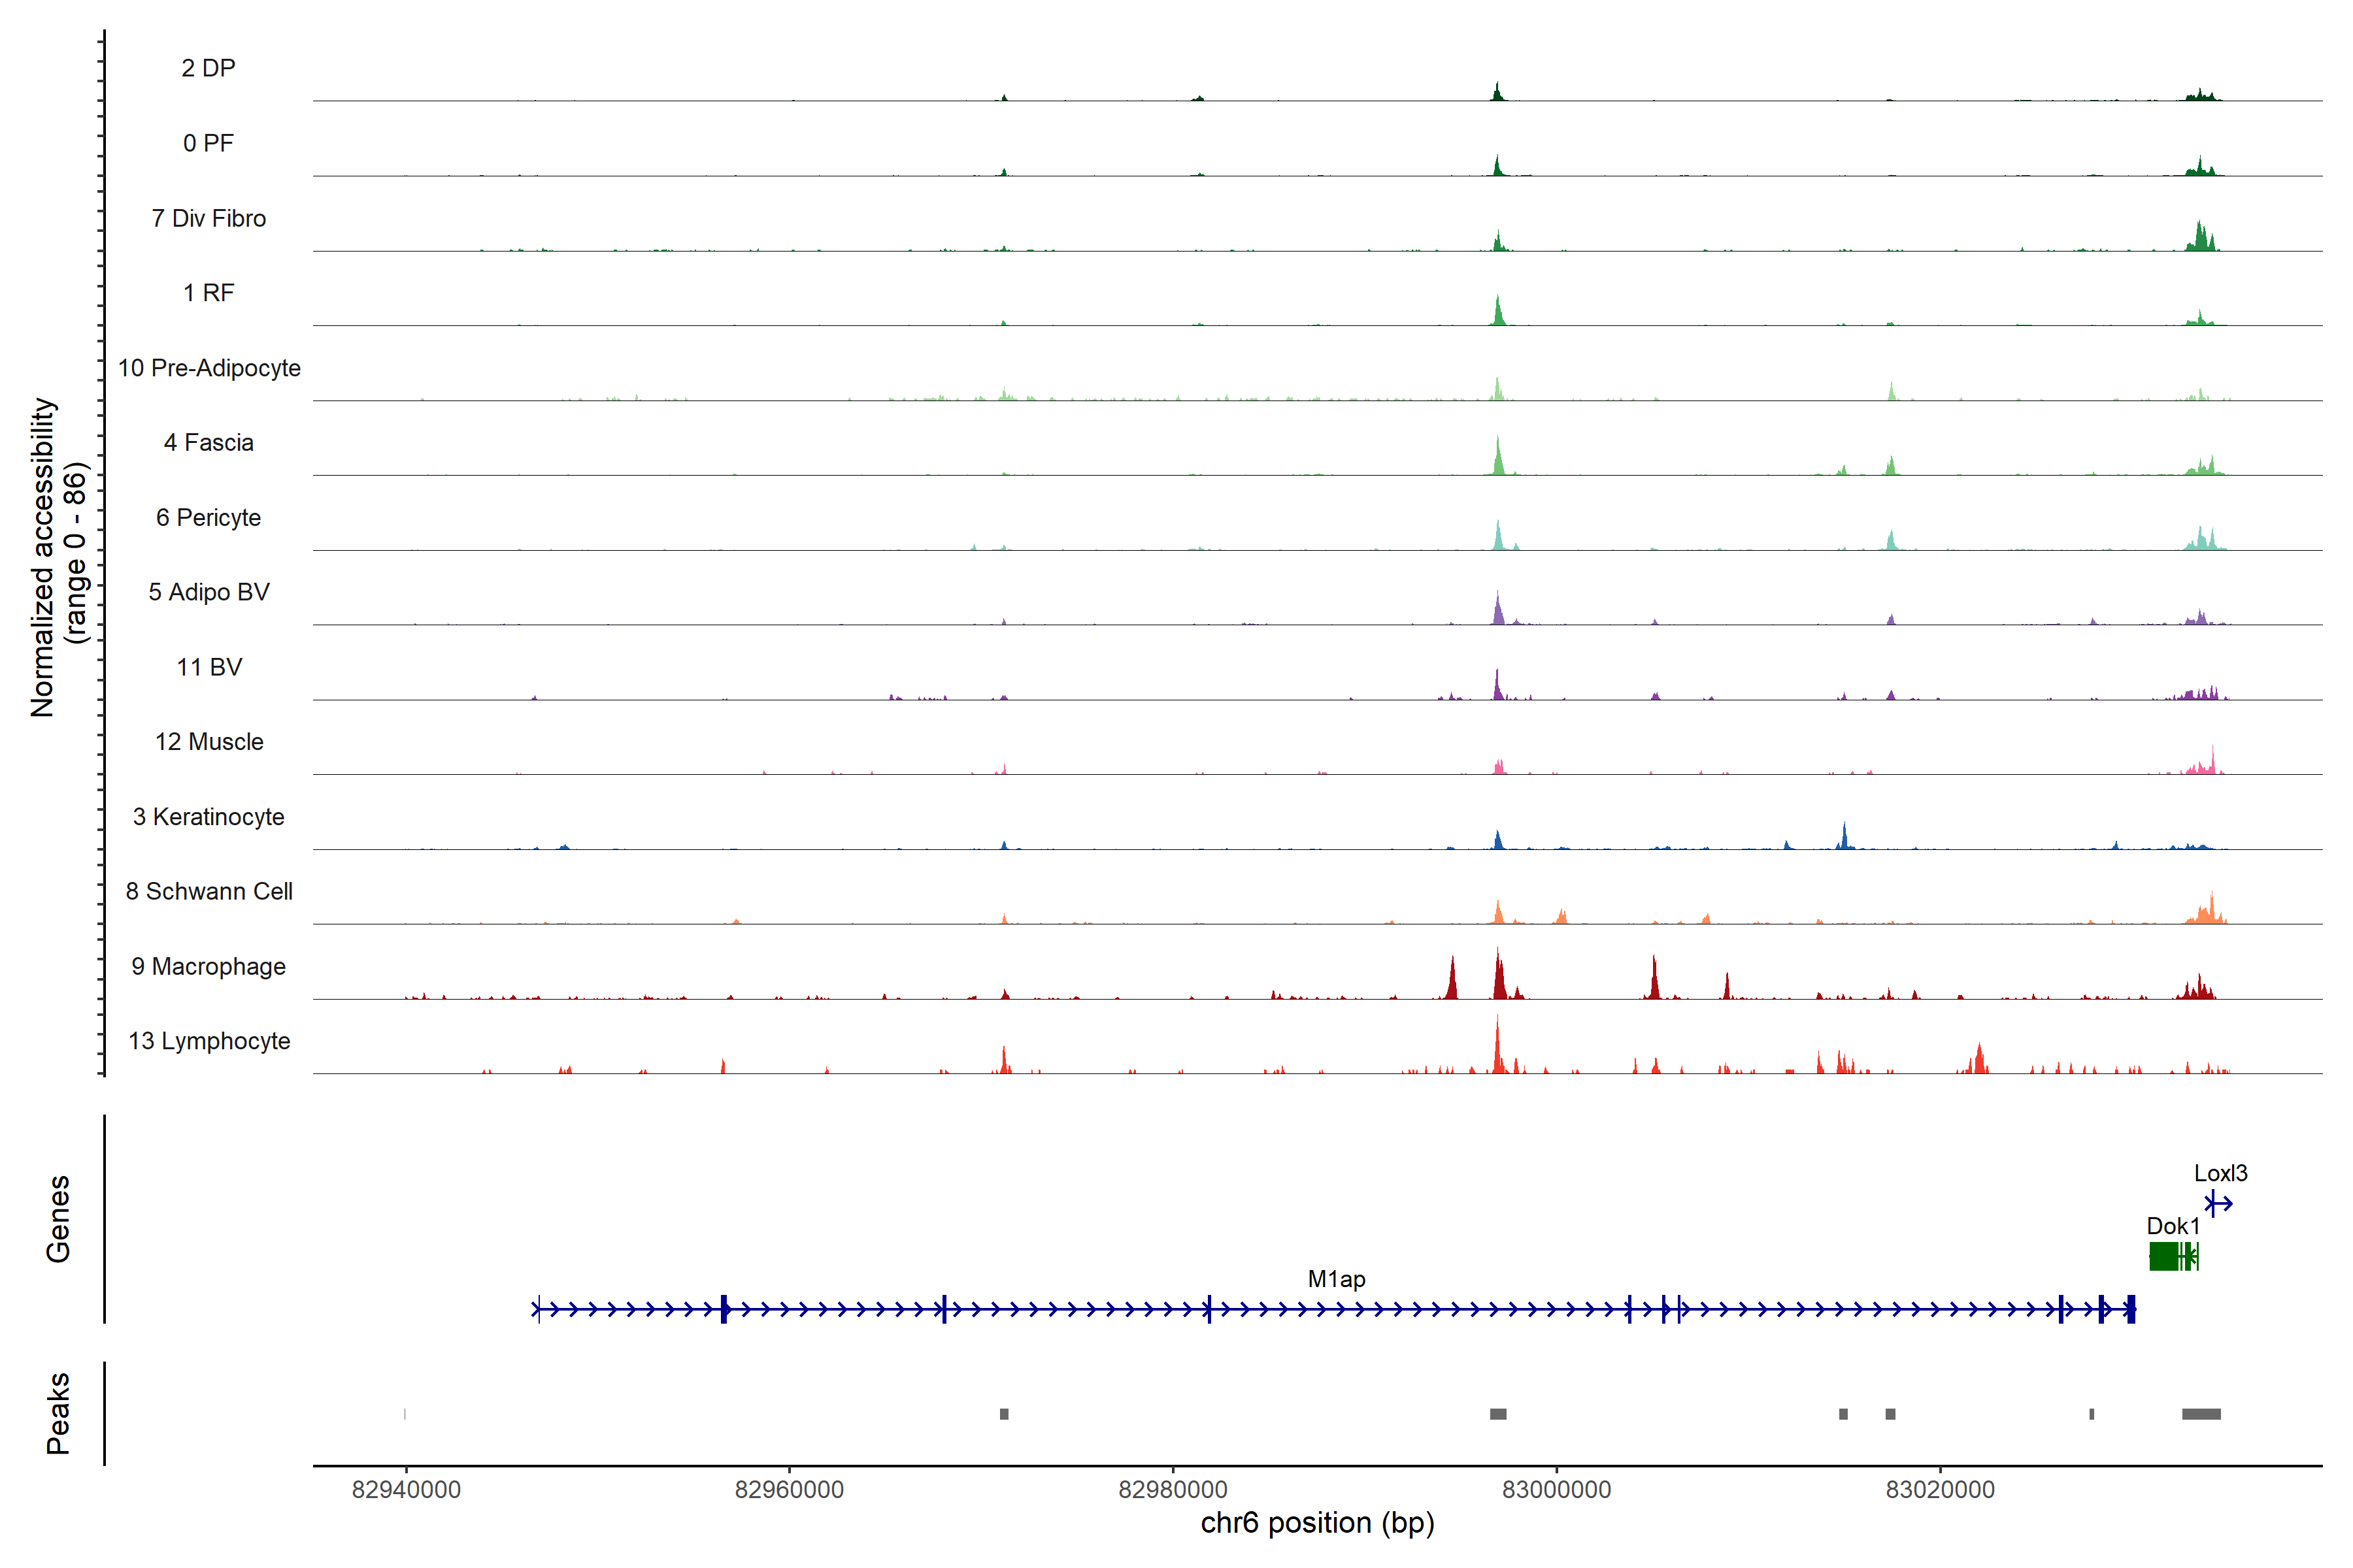Select the 13 Lymphocyte track label
This screenshot has width=2353, height=1568.
pos(209,1041)
